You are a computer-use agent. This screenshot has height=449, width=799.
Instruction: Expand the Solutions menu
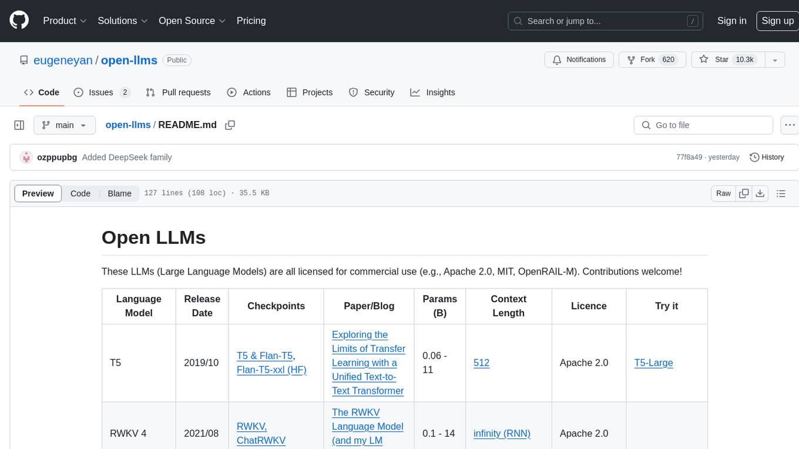[x=123, y=21]
